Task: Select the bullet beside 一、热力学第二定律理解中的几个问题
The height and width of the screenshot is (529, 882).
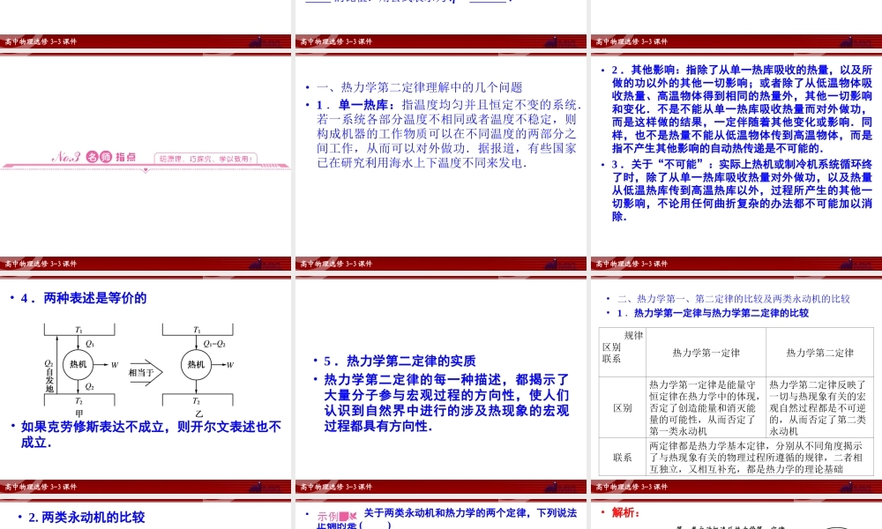Action: (x=304, y=86)
